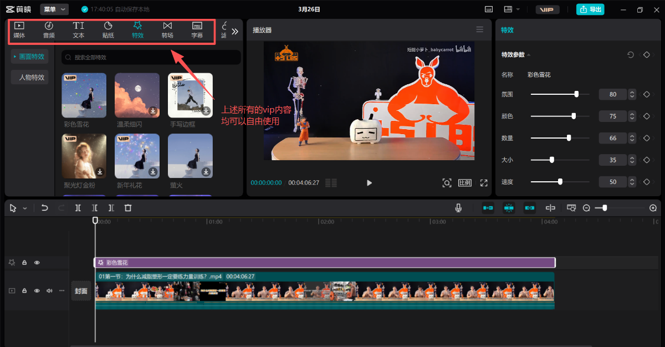Click the 氛围 slider handle
The width and height of the screenshot is (665, 347).
pyautogui.click(x=576, y=94)
